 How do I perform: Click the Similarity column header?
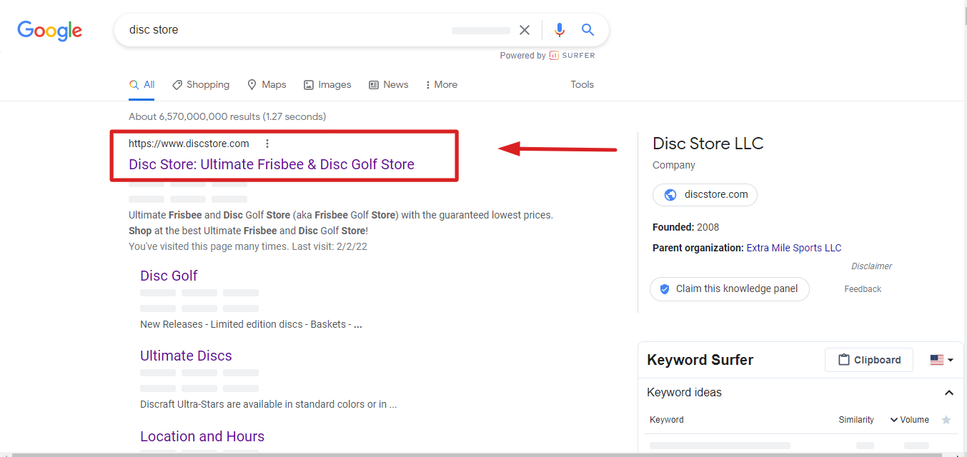pyautogui.click(x=856, y=420)
